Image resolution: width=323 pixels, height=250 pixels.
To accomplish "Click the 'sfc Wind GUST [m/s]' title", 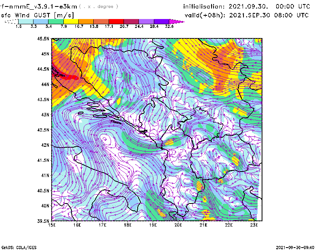I will tap(38, 15).
